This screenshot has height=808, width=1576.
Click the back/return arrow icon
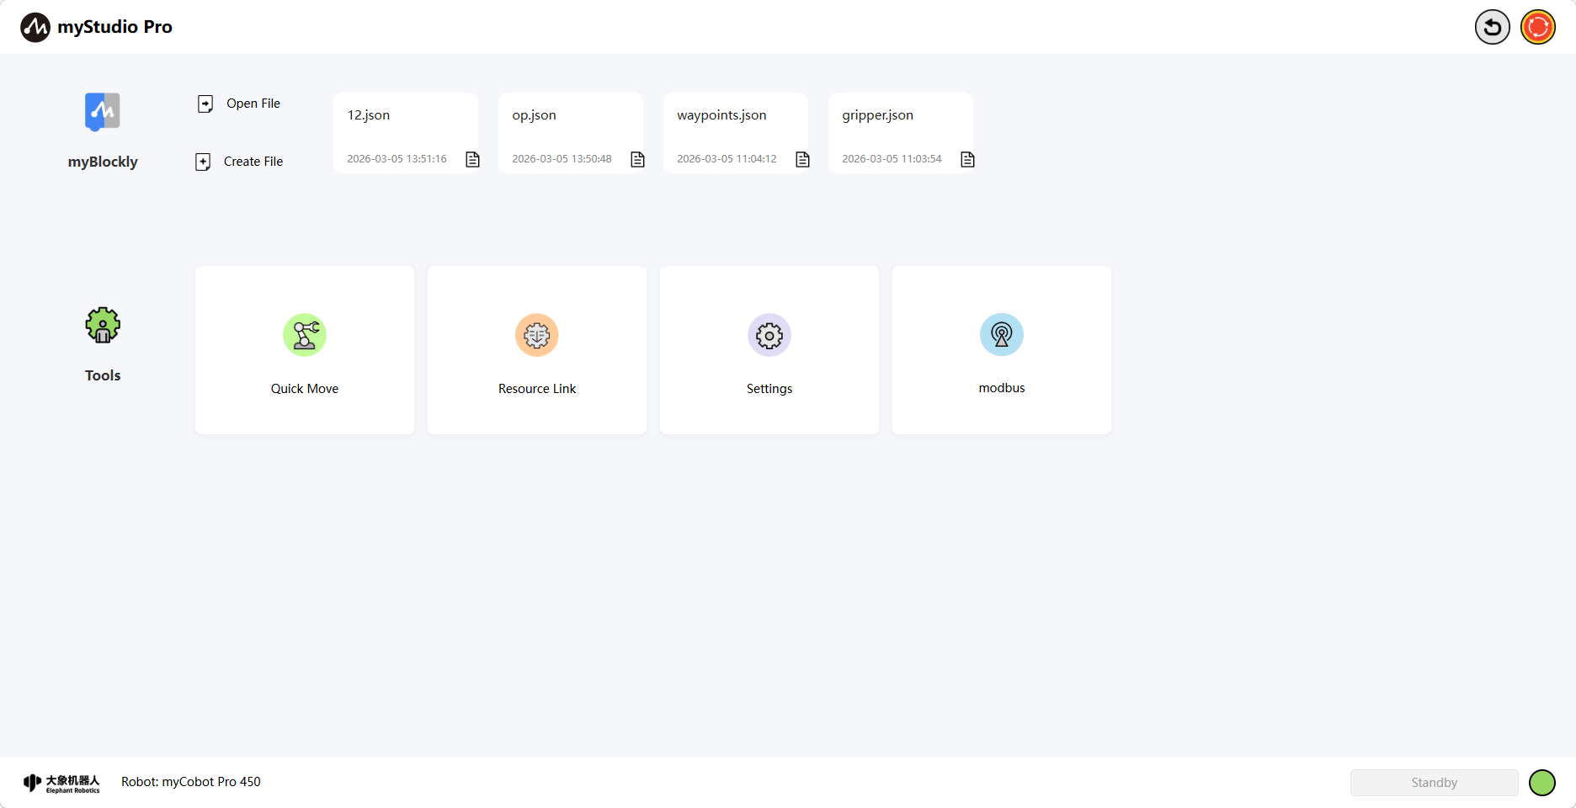click(x=1492, y=27)
